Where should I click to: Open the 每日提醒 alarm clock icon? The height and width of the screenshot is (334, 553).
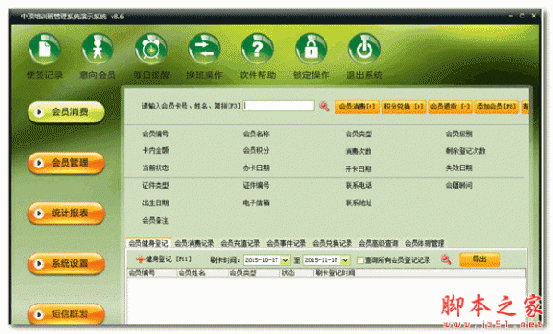[151, 50]
